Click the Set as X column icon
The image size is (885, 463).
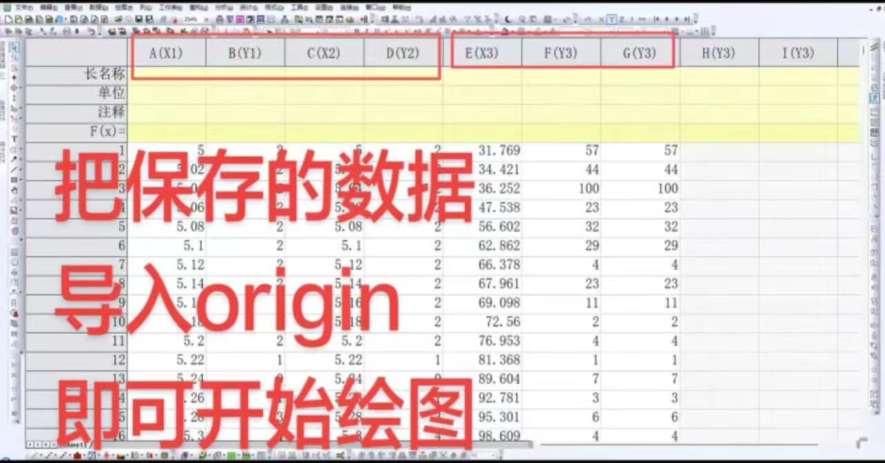(x=602, y=19)
